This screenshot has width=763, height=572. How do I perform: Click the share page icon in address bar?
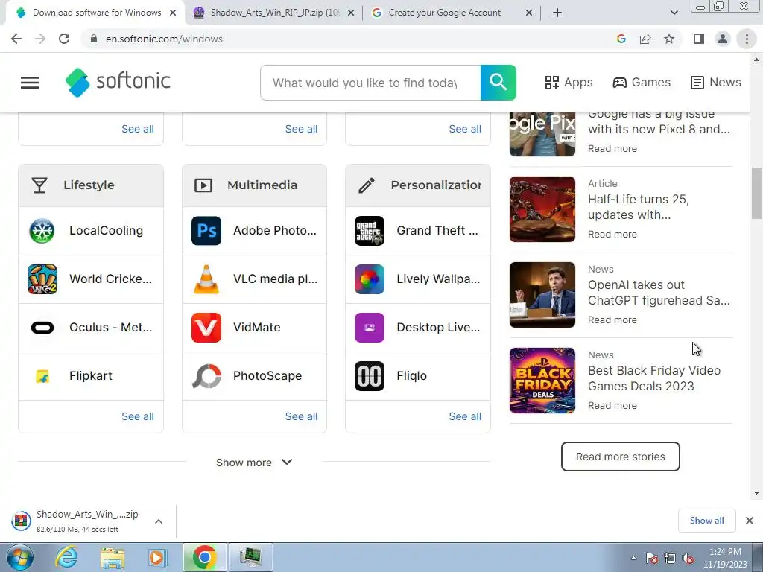(x=645, y=39)
